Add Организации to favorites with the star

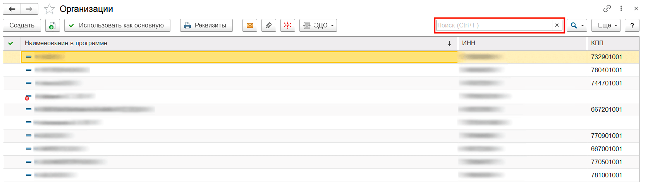(49, 9)
